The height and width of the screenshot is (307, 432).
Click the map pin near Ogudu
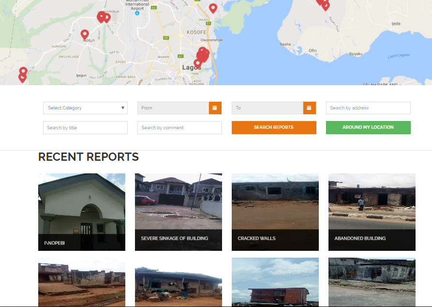tap(213, 8)
